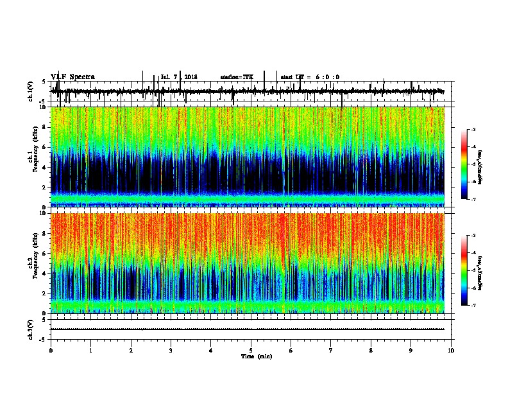The image size is (508, 393).
Task: Click the "station=ITK" header label
Action: 237,77
